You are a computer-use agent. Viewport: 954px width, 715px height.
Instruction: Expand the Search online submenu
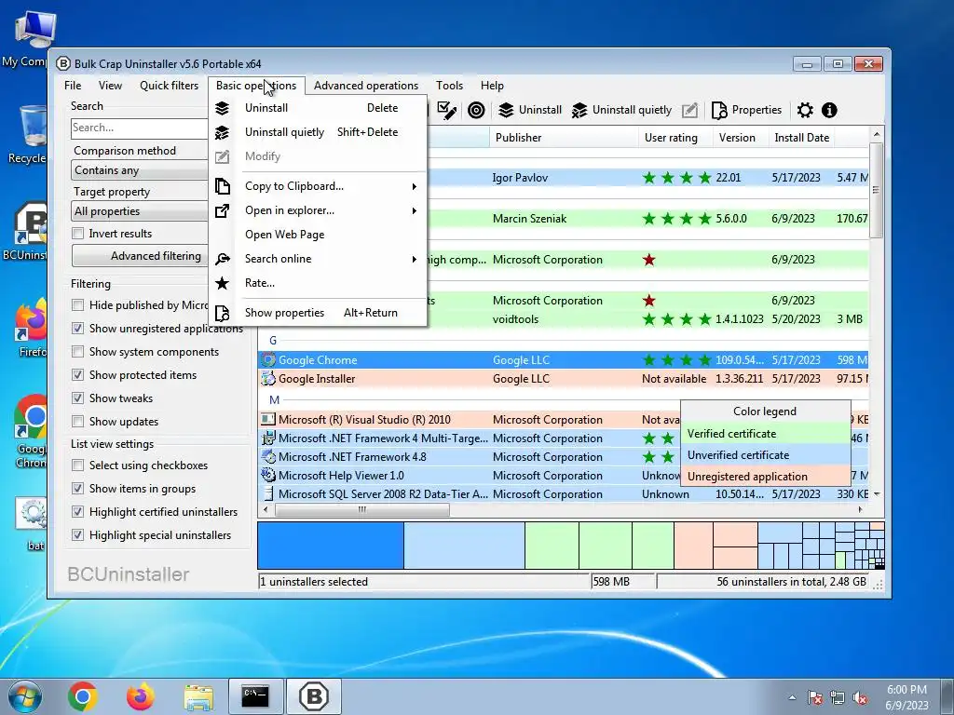coord(414,259)
